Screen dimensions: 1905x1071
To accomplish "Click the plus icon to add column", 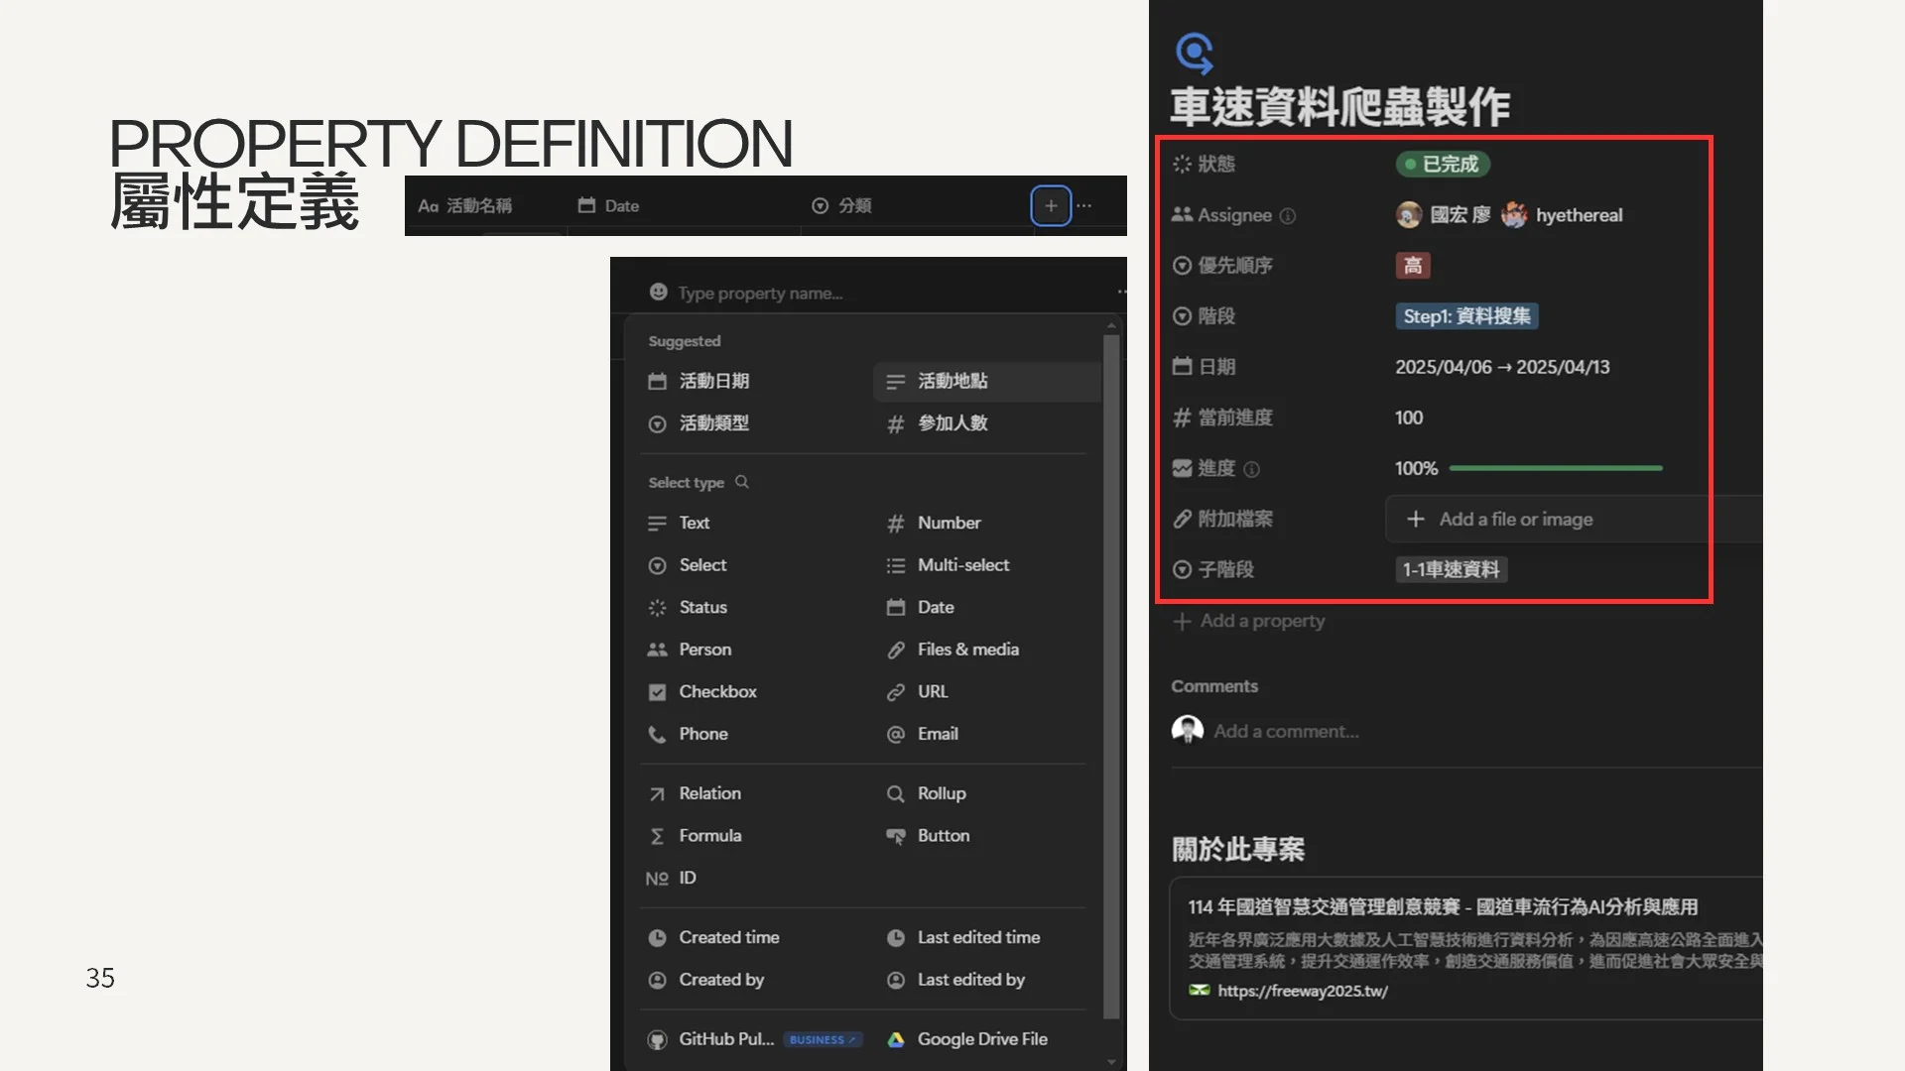I will (x=1051, y=205).
